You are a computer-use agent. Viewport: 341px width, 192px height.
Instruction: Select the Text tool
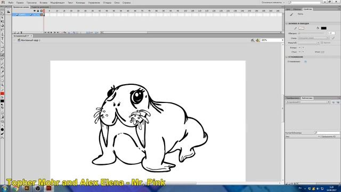point(2,38)
